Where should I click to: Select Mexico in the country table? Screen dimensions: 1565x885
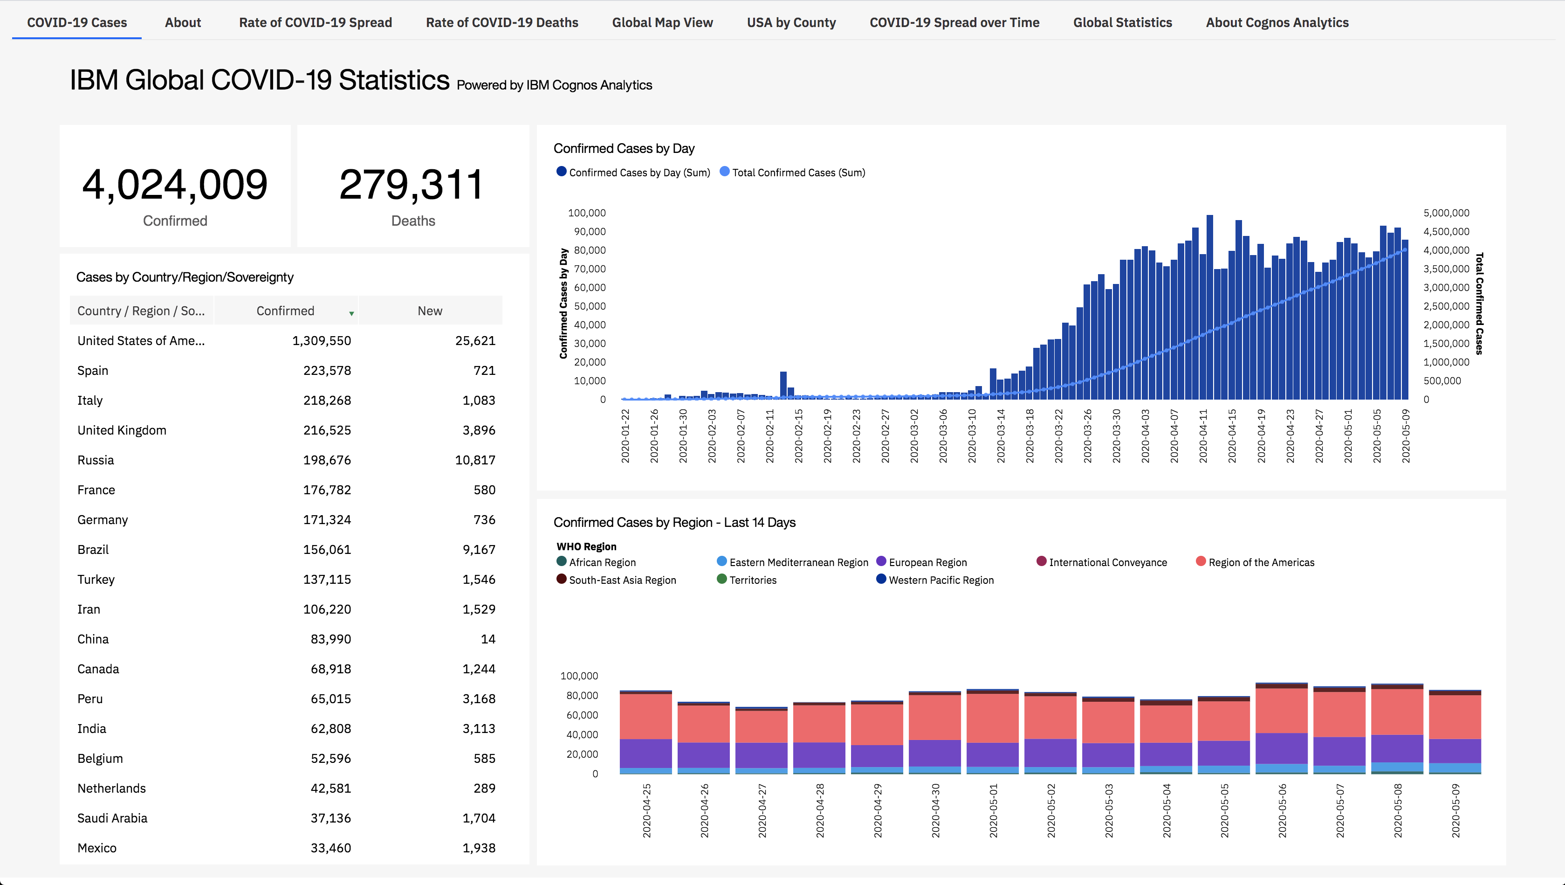[x=286, y=847]
